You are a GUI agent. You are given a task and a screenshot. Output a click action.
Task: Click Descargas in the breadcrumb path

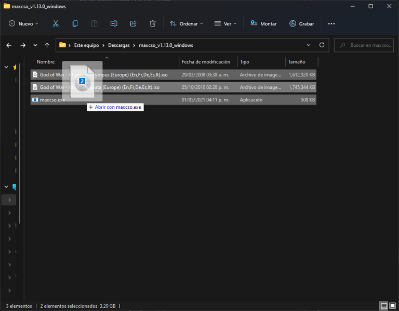pos(119,45)
